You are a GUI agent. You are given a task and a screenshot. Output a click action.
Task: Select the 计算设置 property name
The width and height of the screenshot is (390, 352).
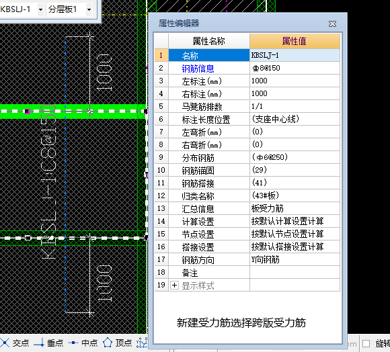click(x=198, y=222)
